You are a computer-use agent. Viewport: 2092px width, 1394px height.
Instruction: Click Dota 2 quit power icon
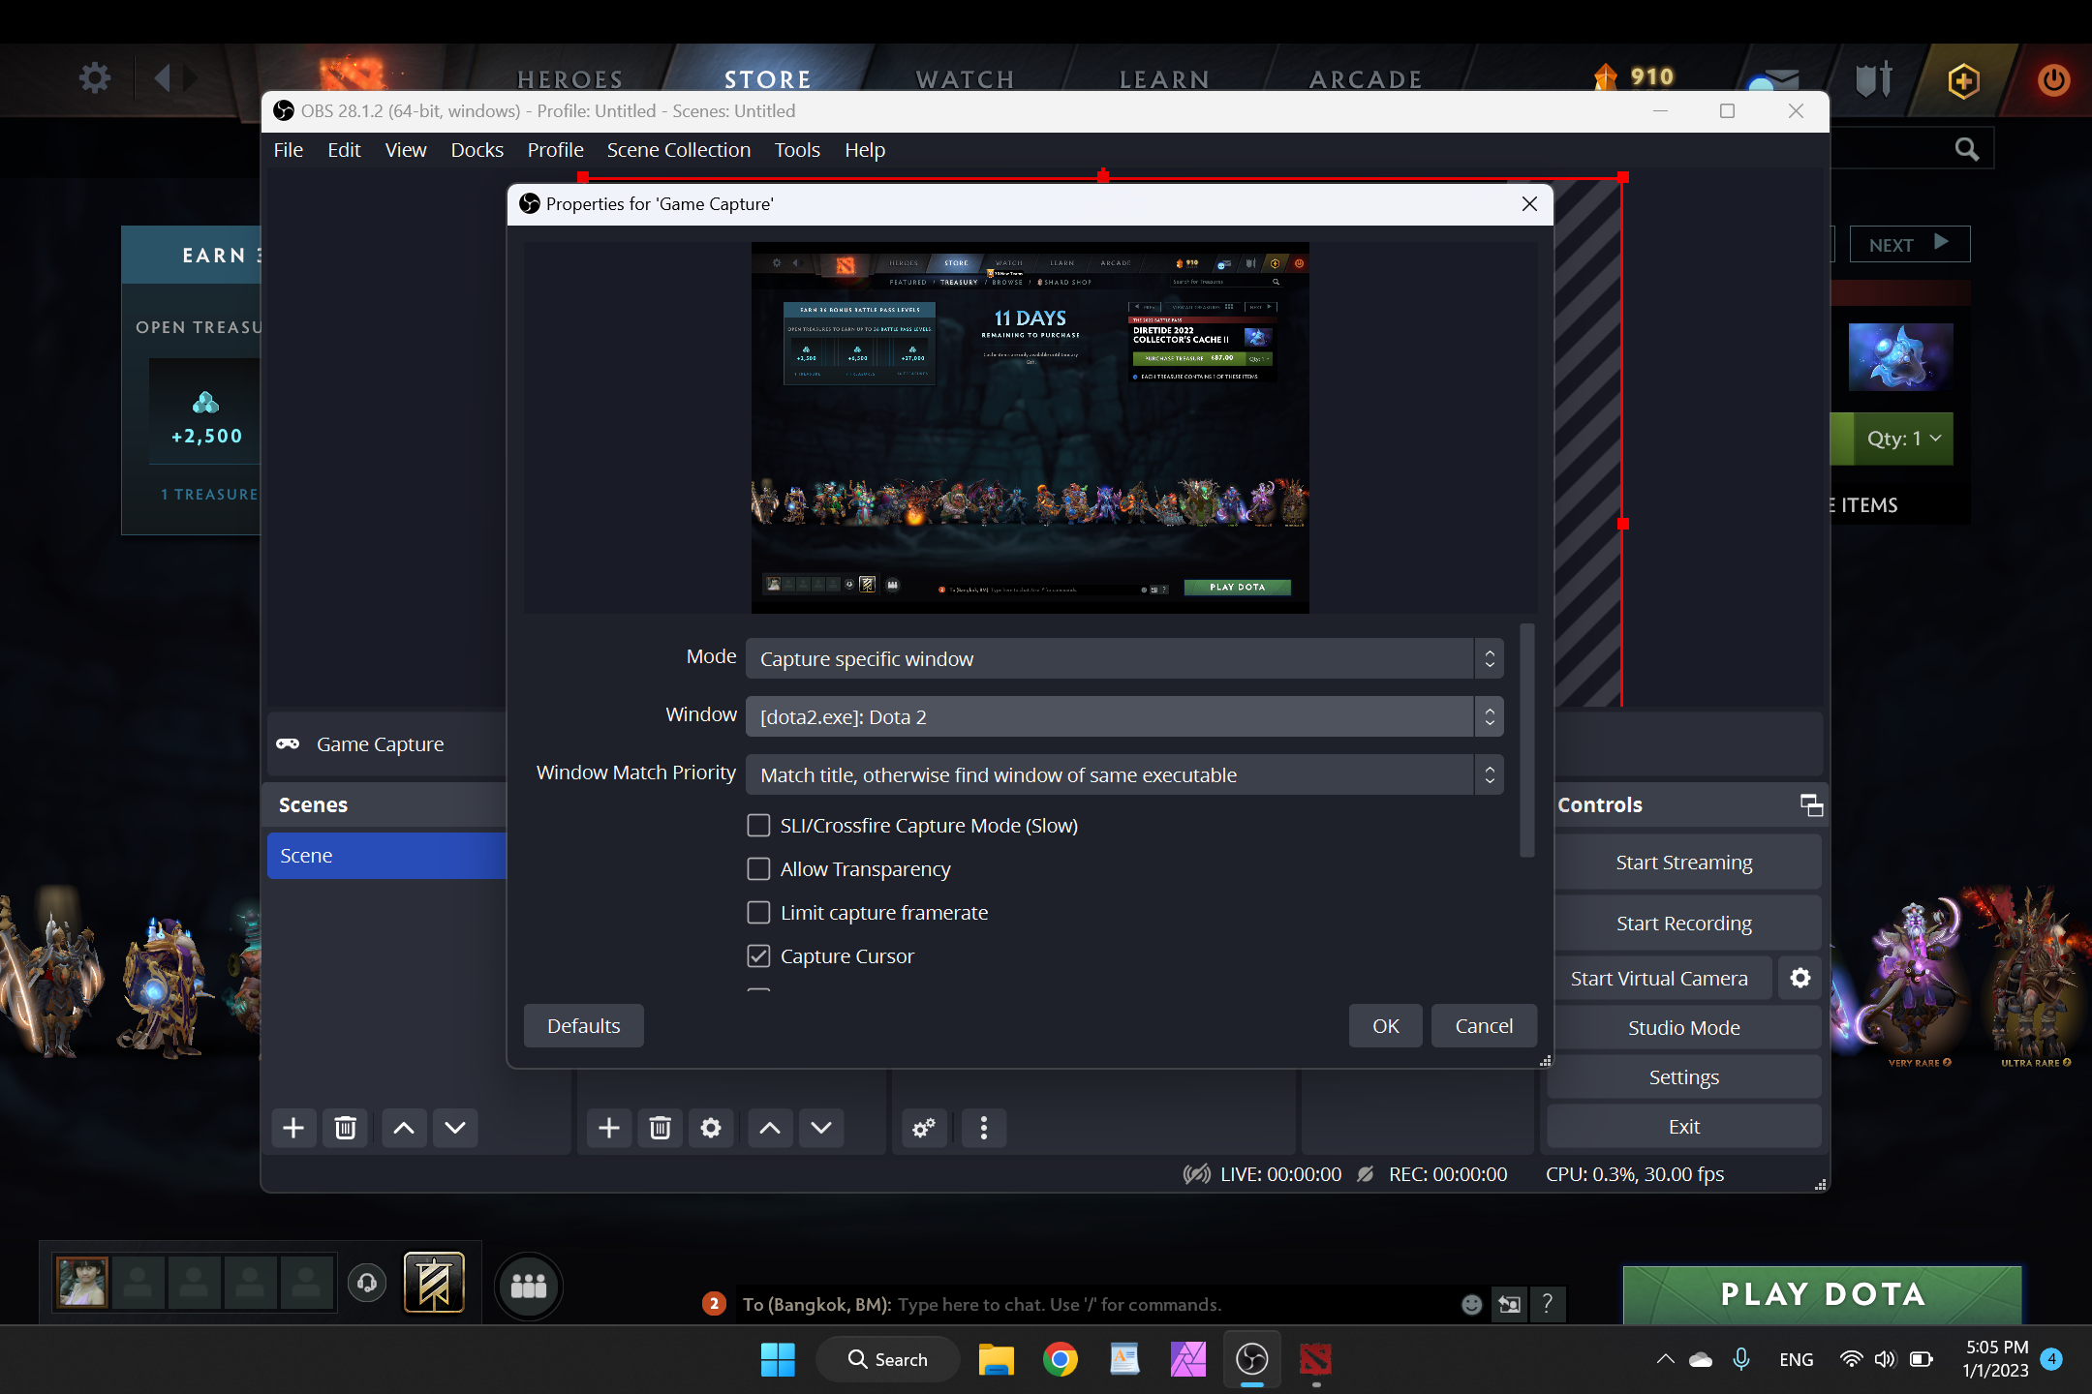(x=2053, y=79)
